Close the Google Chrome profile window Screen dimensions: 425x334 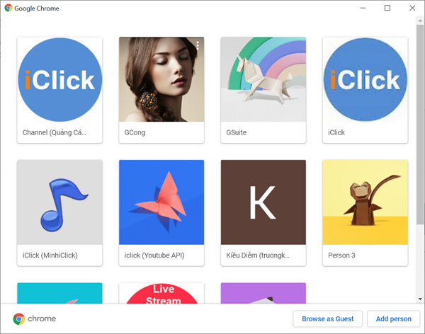click(412, 8)
